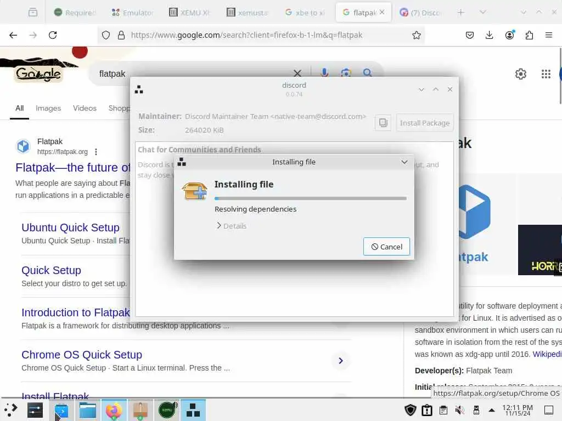Switch to the Required tab
Image resolution: width=562 pixels, height=421 pixels.
pos(75,13)
